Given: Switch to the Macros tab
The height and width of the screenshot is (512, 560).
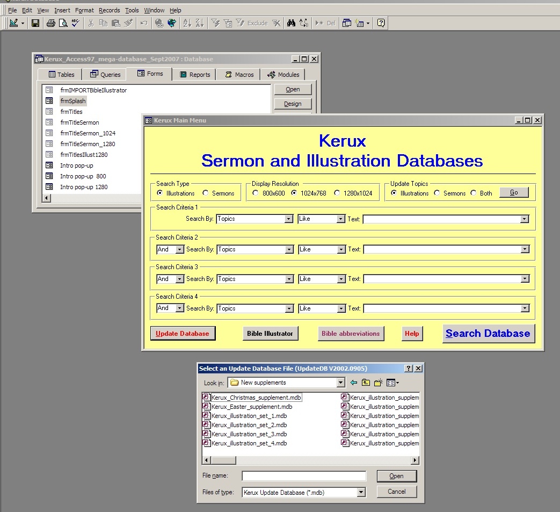Looking at the screenshot, I should (239, 74).
